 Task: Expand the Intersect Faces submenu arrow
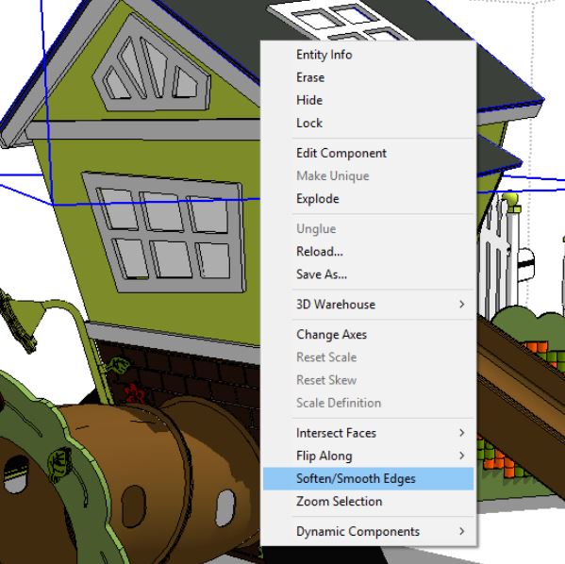tap(462, 433)
